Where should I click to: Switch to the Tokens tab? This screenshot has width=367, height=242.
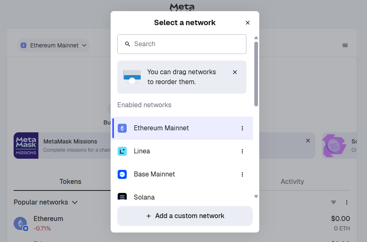pyautogui.click(x=70, y=181)
